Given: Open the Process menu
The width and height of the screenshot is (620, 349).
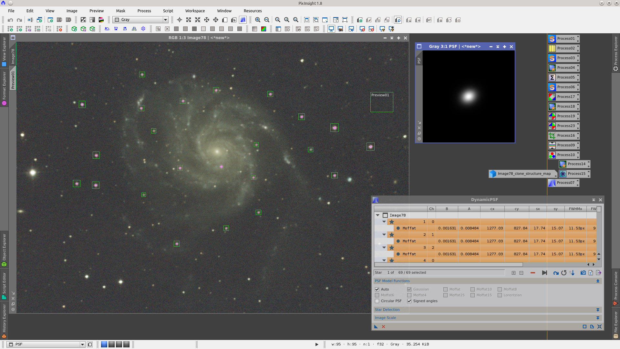Looking at the screenshot, I should (x=144, y=11).
